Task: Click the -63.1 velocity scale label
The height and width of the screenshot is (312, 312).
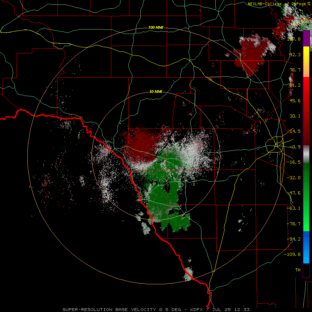Action: [x=294, y=208]
